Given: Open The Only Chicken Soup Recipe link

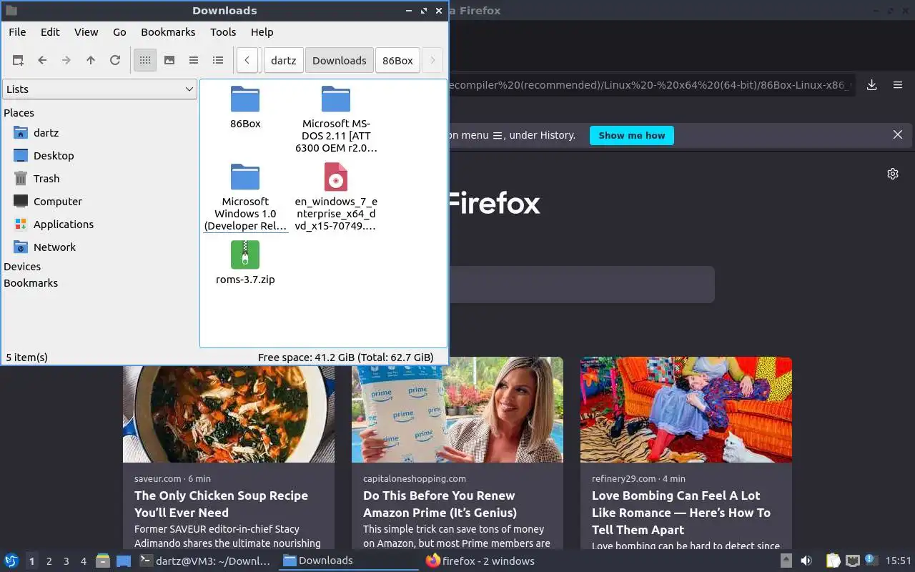Looking at the screenshot, I should pyautogui.click(x=221, y=504).
